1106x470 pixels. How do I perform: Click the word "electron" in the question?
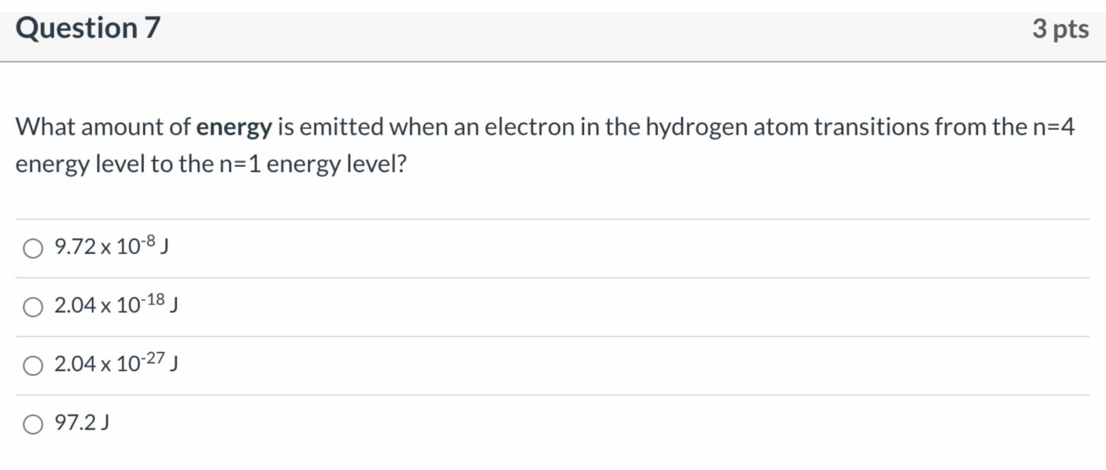(x=529, y=127)
